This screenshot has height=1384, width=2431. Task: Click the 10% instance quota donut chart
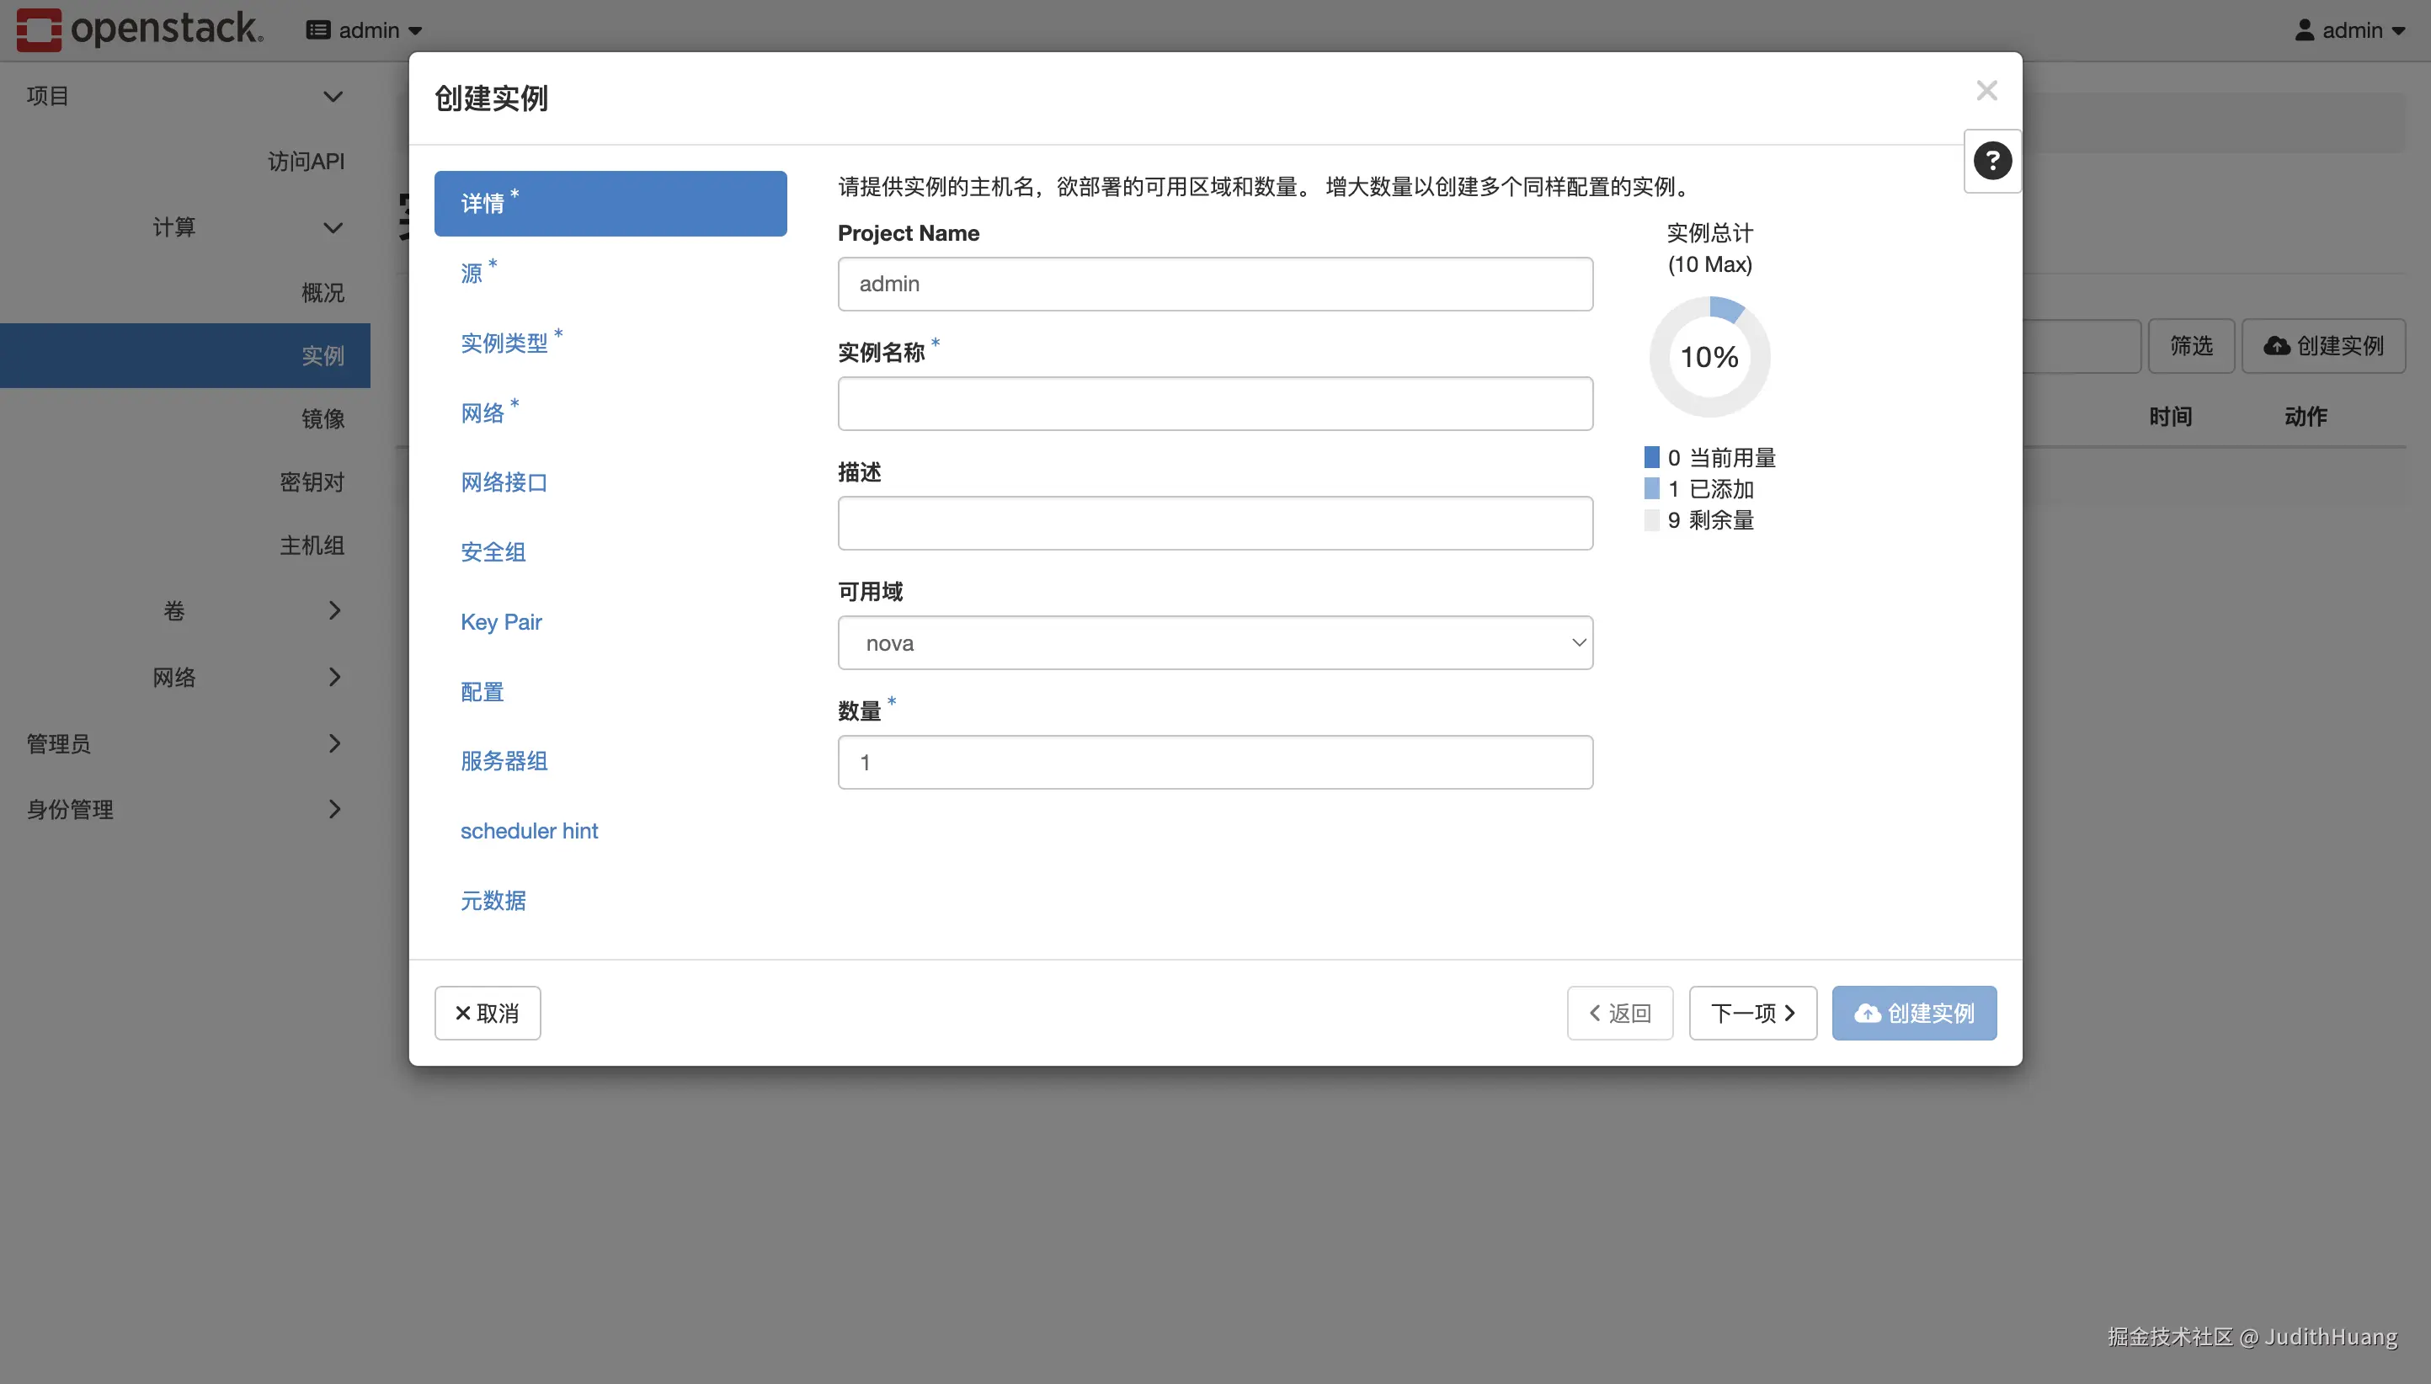tap(1709, 356)
